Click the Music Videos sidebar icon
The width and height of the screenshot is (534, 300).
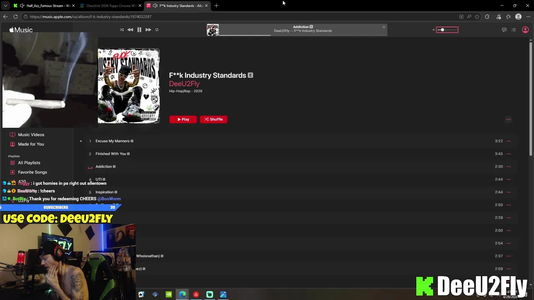pos(13,135)
